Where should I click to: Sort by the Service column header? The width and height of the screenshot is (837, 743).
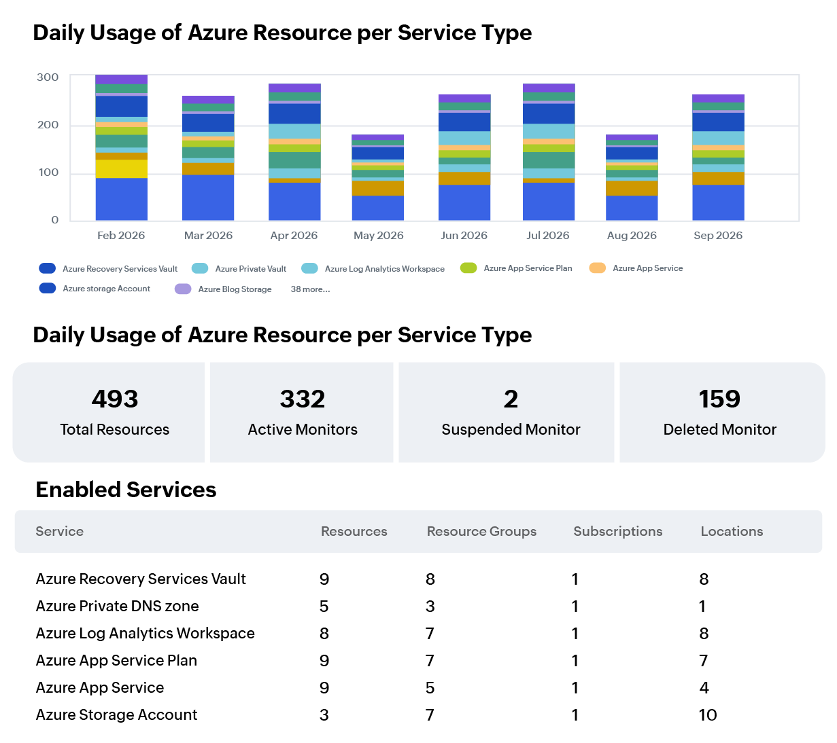coord(60,531)
